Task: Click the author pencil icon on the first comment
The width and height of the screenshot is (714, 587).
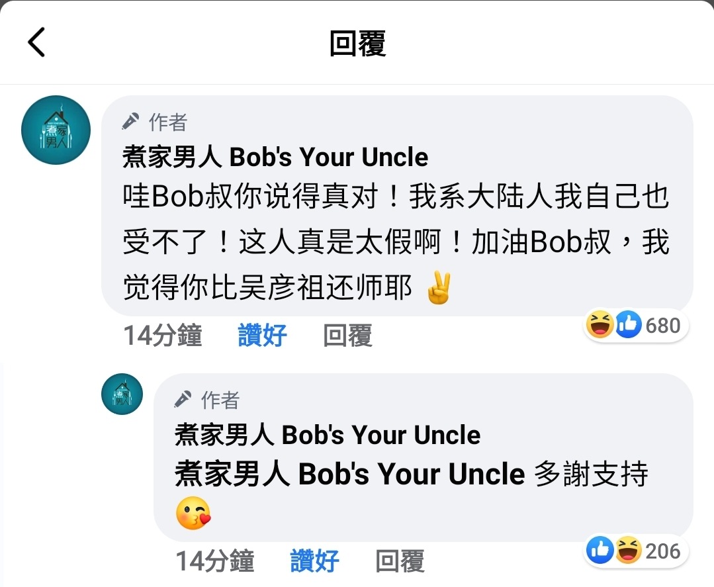Action: click(130, 122)
